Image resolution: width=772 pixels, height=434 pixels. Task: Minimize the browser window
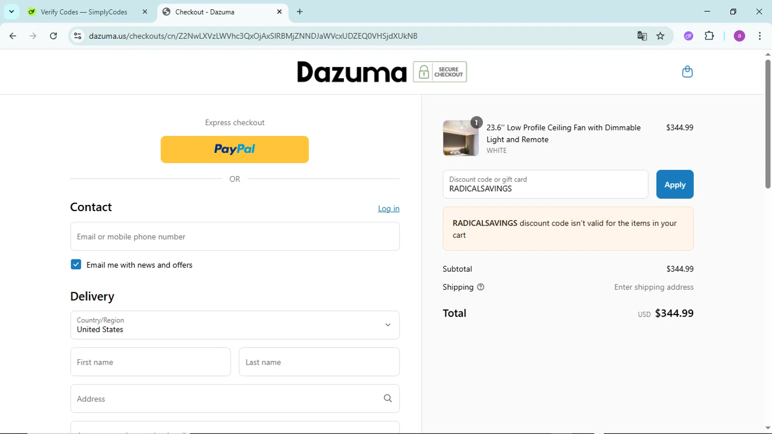pyautogui.click(x=707, y=11)
